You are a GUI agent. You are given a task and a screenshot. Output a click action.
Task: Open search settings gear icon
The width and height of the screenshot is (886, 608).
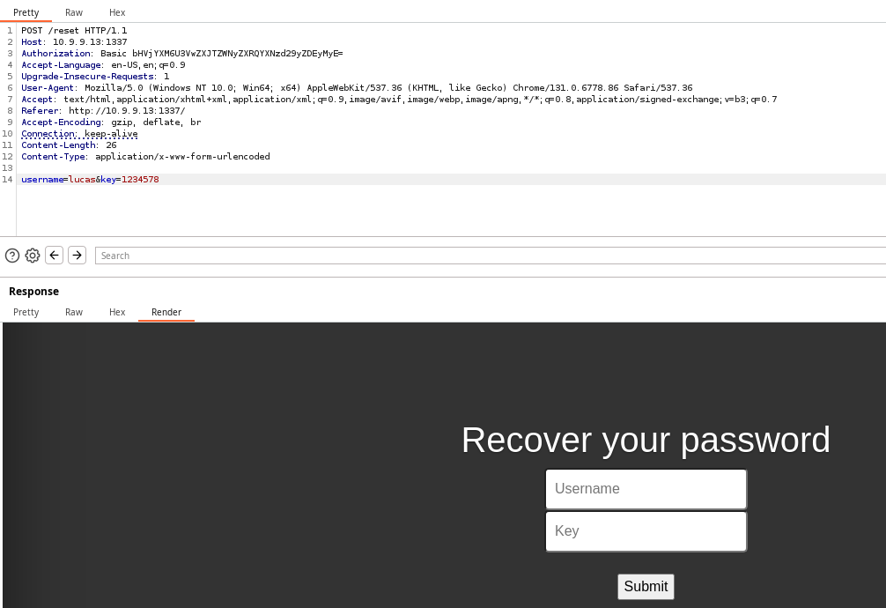coord(33,256)
